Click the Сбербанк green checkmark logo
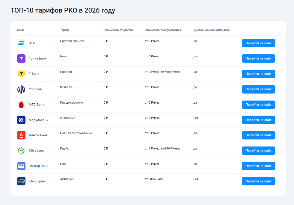 click(21, 151)
